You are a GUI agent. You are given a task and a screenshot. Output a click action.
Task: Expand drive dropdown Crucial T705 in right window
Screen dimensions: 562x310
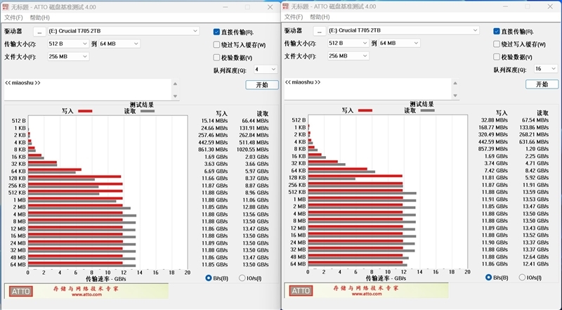[403, 30]
